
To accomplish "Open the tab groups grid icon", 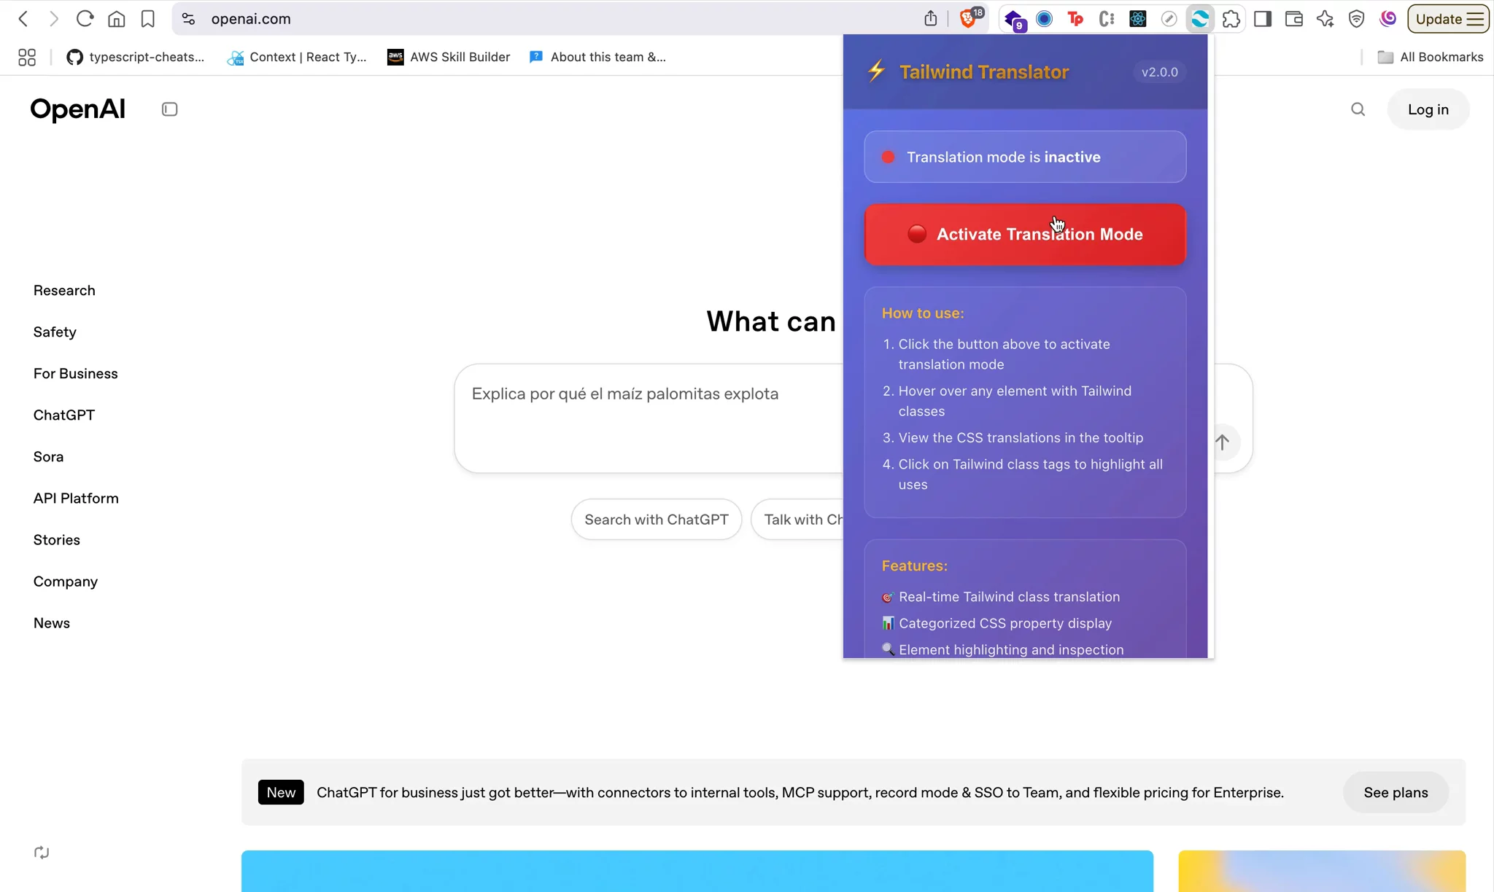I will 27,57.
